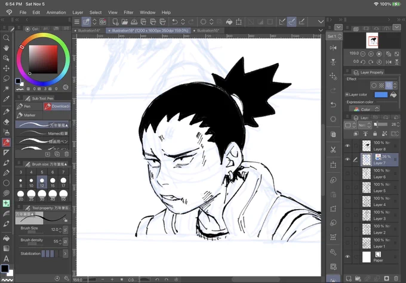
Task: Click the Navigator canvas thumbnail
Action: 372,41
